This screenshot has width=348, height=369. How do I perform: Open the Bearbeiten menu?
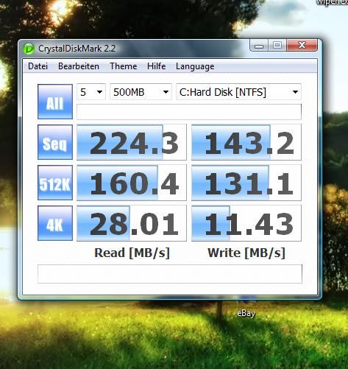(x=79, y=66)
